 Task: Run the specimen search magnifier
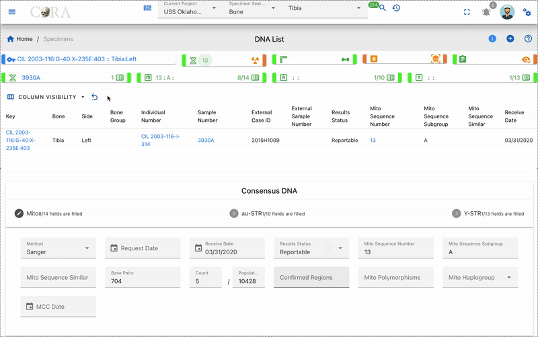[x=383, y=8]
